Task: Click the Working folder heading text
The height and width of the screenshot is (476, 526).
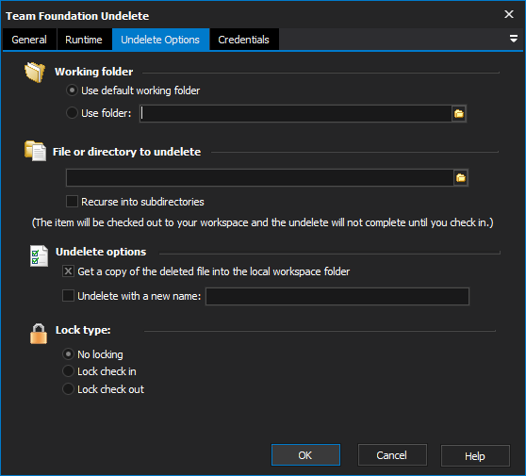Action: point(94,72)
